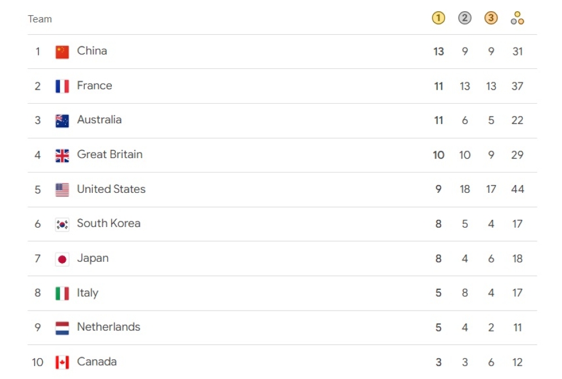562x379 pixels.
Task: Click the Japan flag icon
Action: point(62,259)
